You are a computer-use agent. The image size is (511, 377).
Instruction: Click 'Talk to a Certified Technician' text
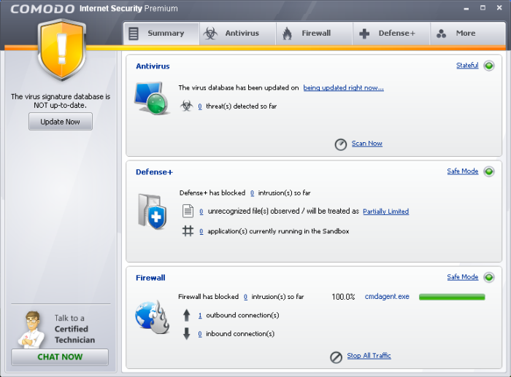(x=74, y=329)
